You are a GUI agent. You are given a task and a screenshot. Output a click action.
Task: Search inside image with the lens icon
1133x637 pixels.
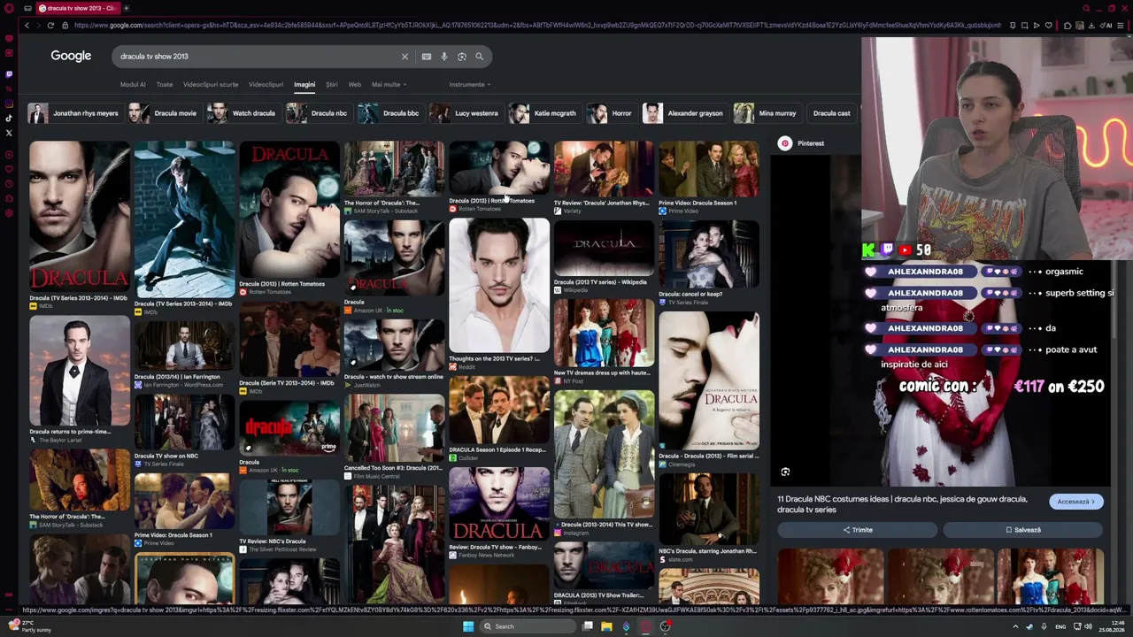pyautogui.click(x=785, y=472)
